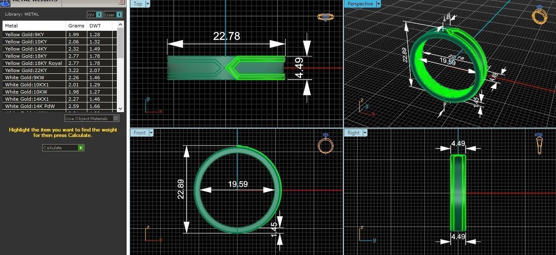Click the upper 4.49 dimension in the Right viewport
Screen dimensions: 556x255
click(x=458, y=144)
